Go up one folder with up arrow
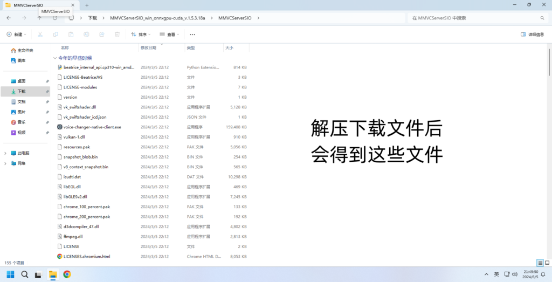Image resolution: width=552 pixels, height=282 pixels. 39,18
